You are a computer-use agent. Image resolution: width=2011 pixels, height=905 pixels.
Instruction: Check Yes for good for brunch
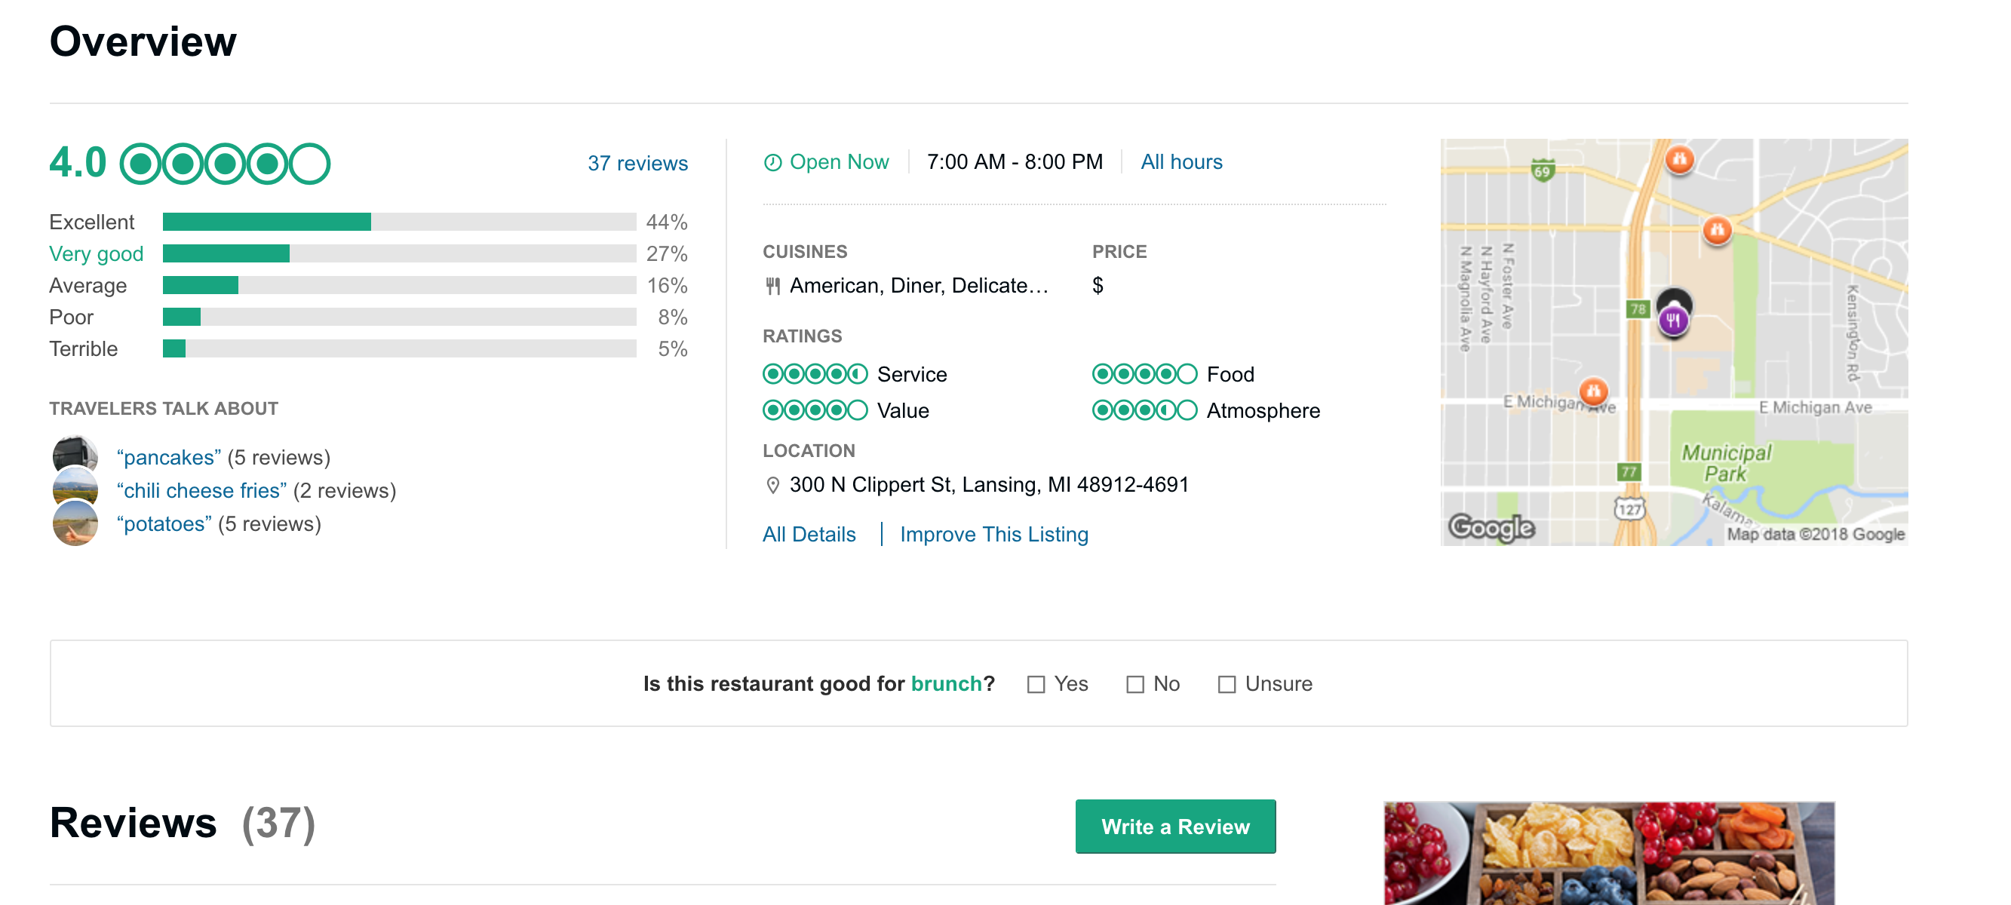coord(1036,685)
